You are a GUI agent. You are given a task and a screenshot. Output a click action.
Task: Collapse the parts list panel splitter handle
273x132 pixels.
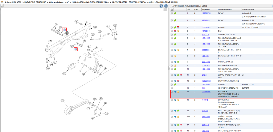coord(169,68)
